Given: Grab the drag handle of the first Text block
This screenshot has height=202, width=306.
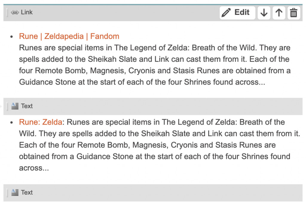Looking at the screenshot, I should [7, 107].
